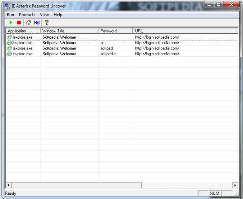This screenshot has height=199, width=243.
Task: Click the URL in the row with empty password
Action: pyautogui.click(x=157, y=37)
